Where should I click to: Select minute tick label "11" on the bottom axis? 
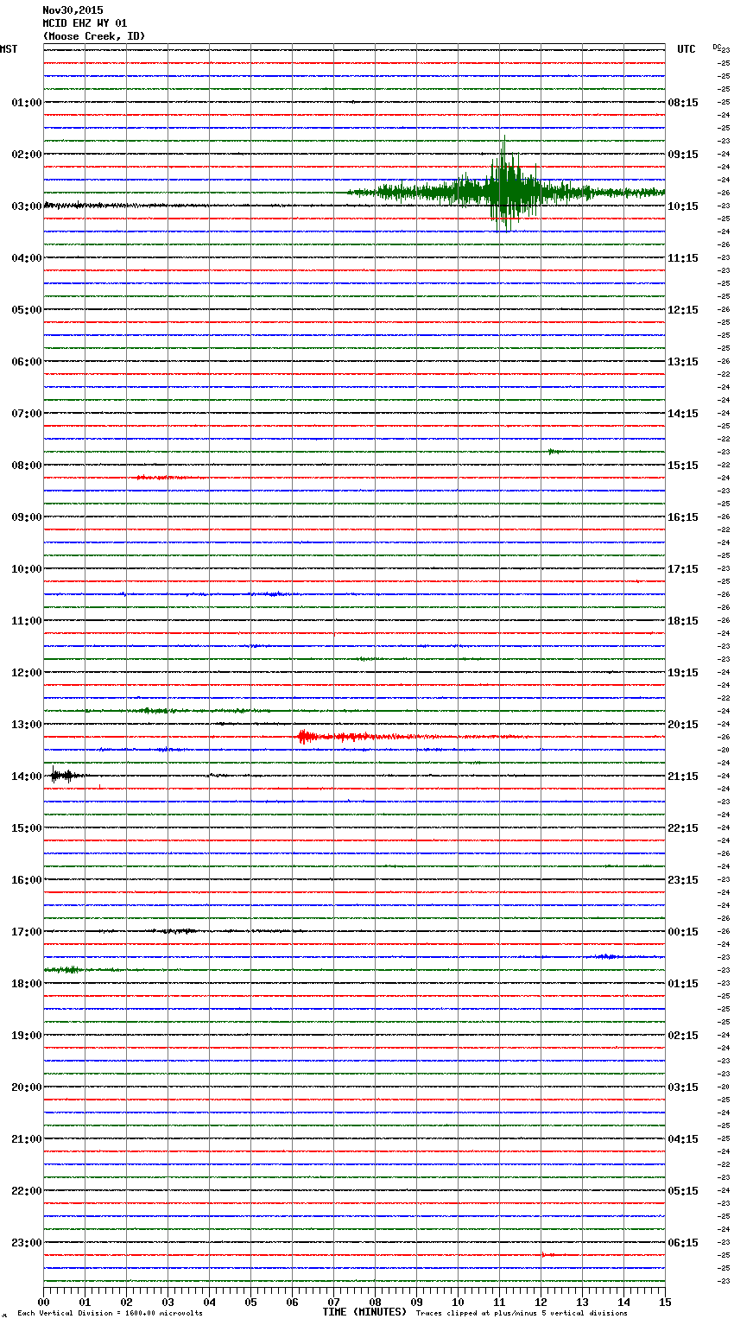click(x=499, y=1302)
